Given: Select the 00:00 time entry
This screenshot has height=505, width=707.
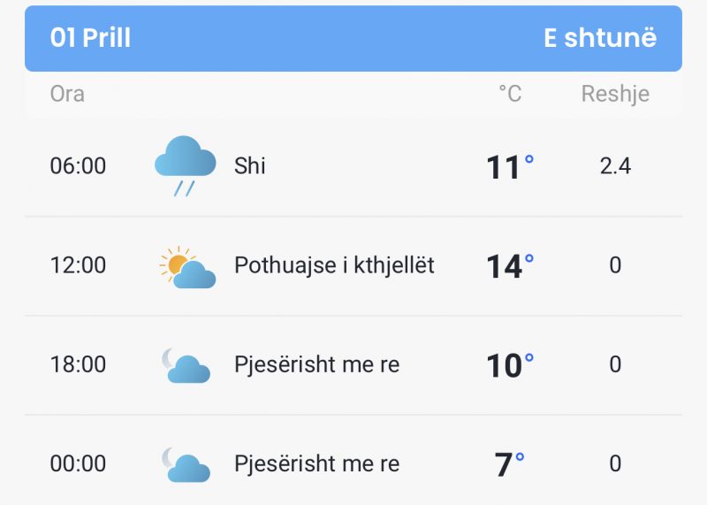Looking at the screenshot, I should 78,463.
